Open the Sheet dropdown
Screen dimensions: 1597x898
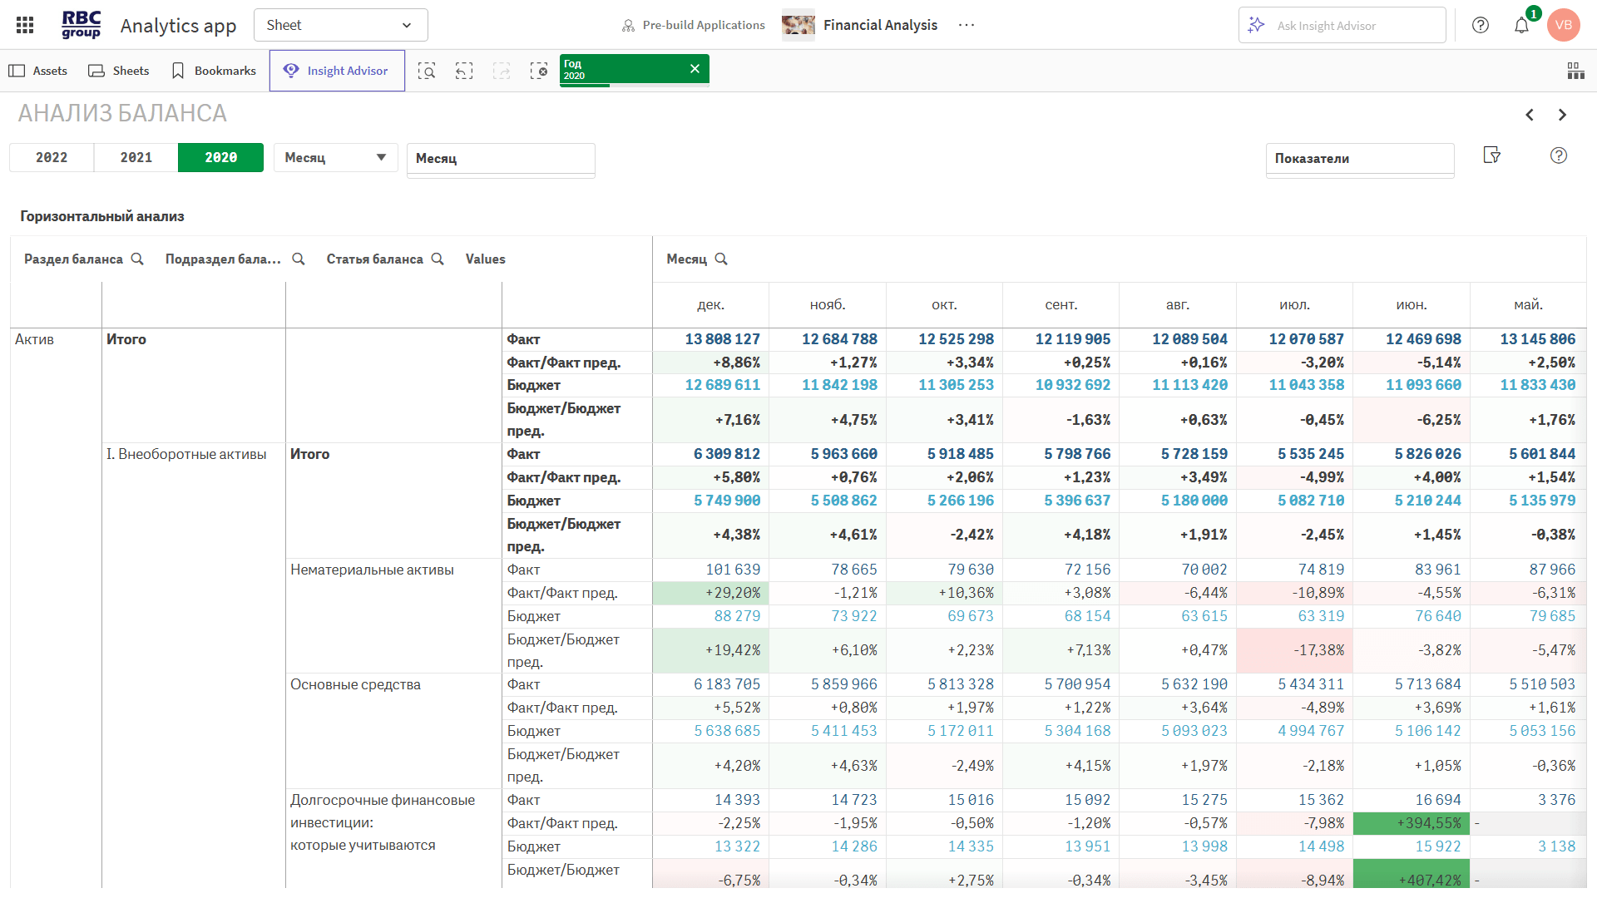(x=340, y=25)
